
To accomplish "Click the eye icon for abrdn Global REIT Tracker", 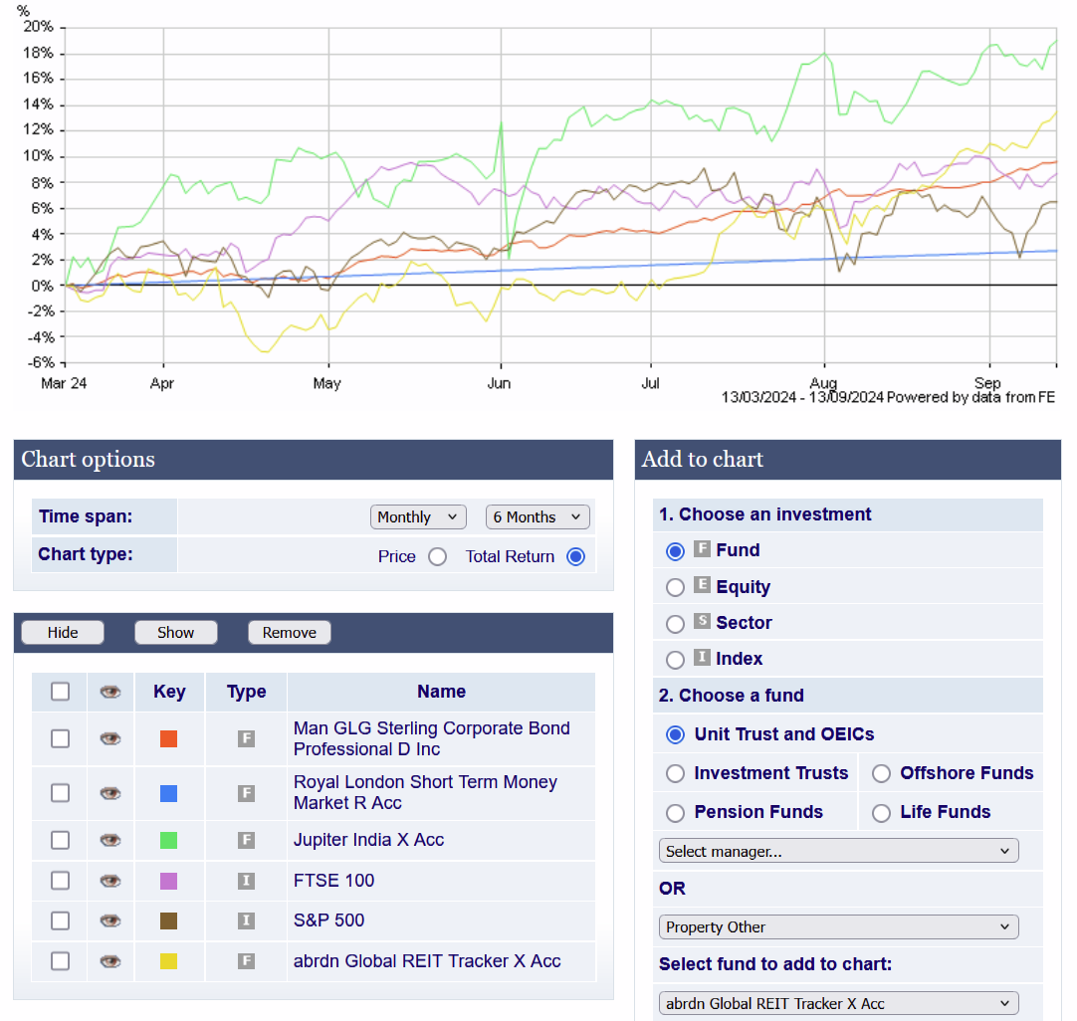I will coord(110,961).
